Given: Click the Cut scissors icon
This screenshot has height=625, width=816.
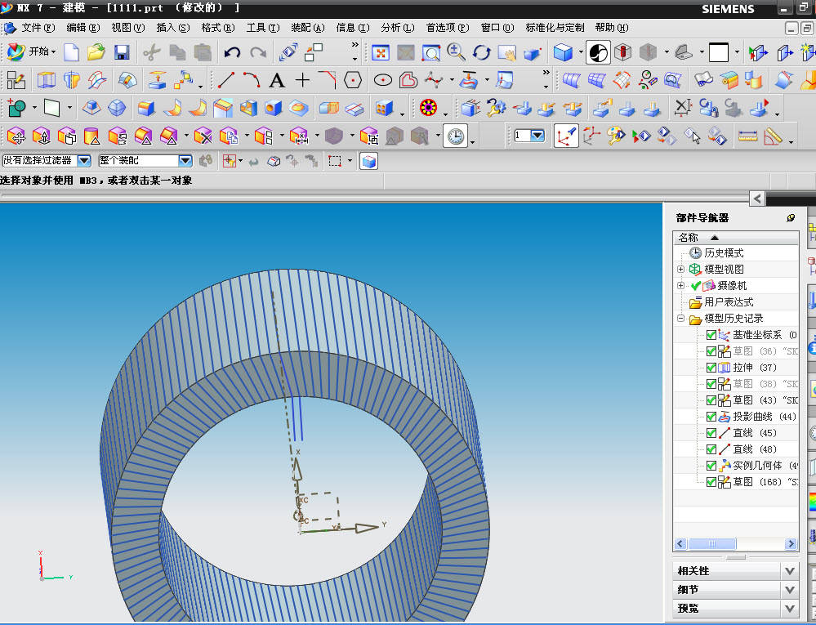Looking at the screenshot, I should (152, 52).
